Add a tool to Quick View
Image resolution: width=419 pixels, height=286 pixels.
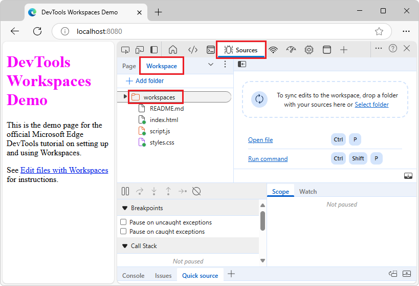pos(231,274)
